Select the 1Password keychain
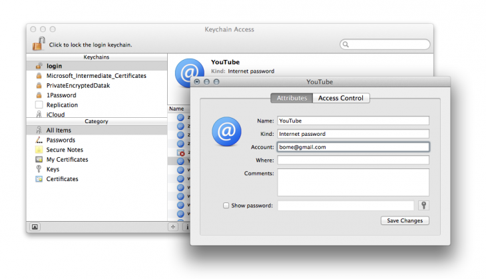The image size is (486, 279). point(97,95)
